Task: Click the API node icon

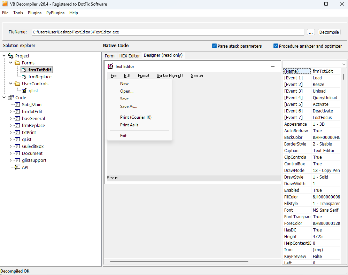Action: [x=17, y=167]
